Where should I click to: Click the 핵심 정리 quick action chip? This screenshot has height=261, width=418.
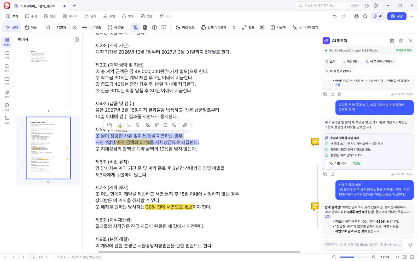(350, 62)
